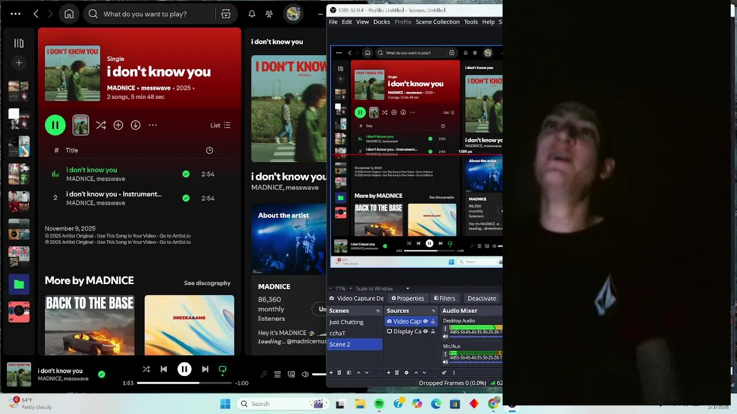Toggle saved checkmark on first track row

pyautogui.click(x=186, y=174)
